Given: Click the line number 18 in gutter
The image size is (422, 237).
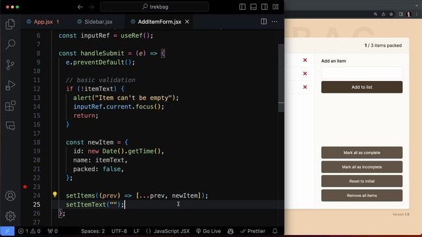Looking at the screenshot, I should (37, 142).
